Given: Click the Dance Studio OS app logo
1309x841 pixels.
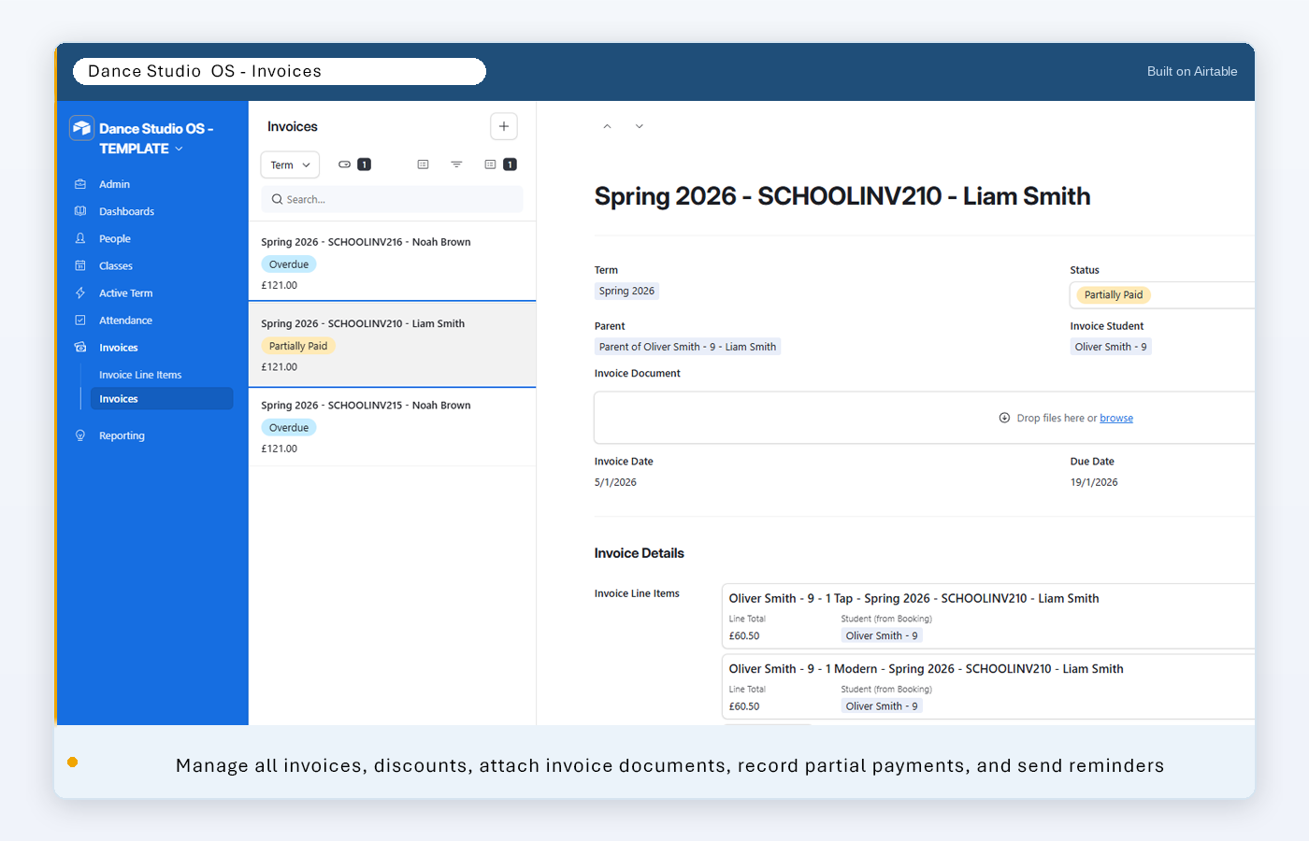Looking at the screenshot, I should (82, 128).
